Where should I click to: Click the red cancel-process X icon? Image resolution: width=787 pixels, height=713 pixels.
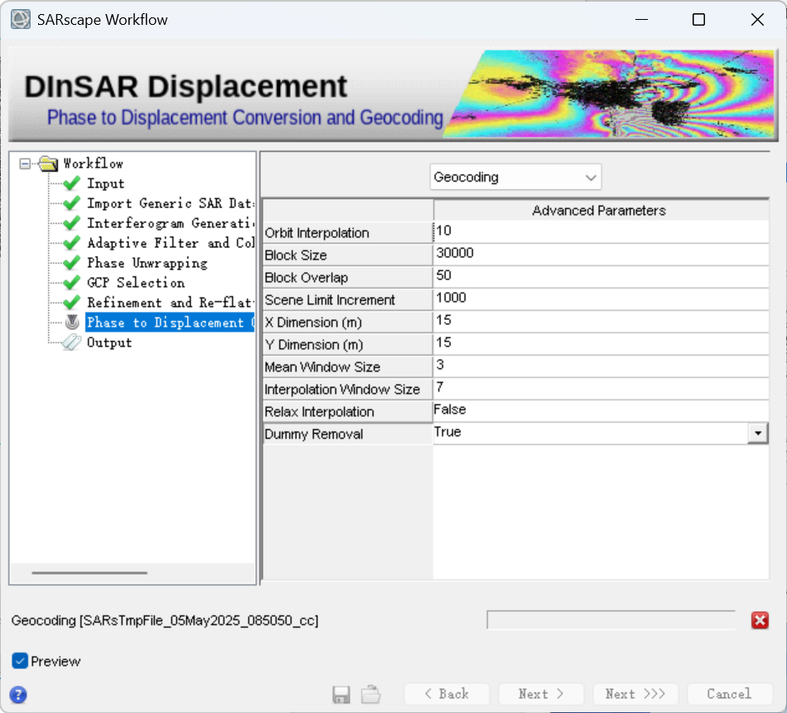[x=760, y=621]
